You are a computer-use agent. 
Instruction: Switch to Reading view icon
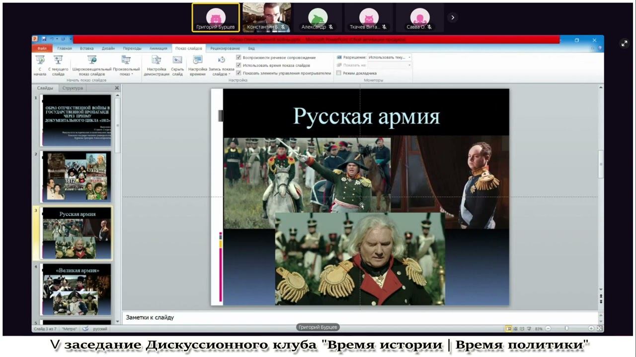coord(521,329)
